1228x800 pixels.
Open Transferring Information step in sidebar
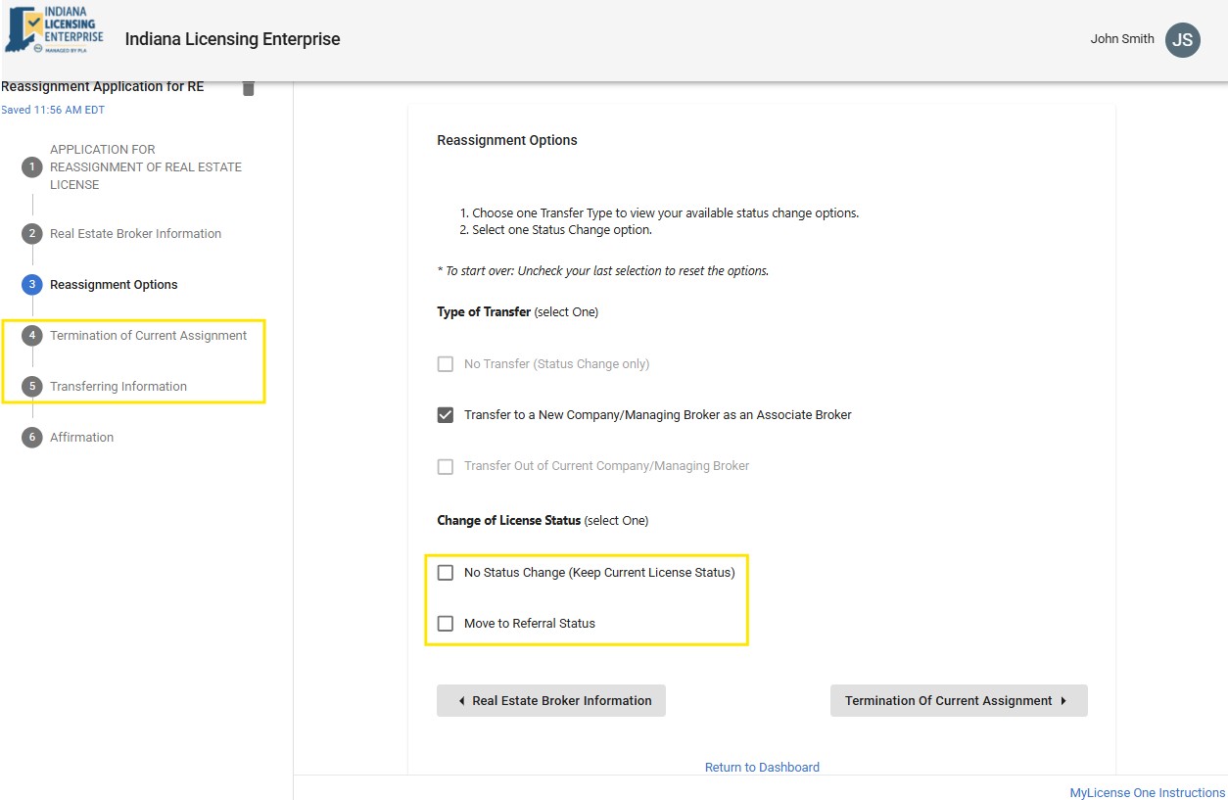118,387
